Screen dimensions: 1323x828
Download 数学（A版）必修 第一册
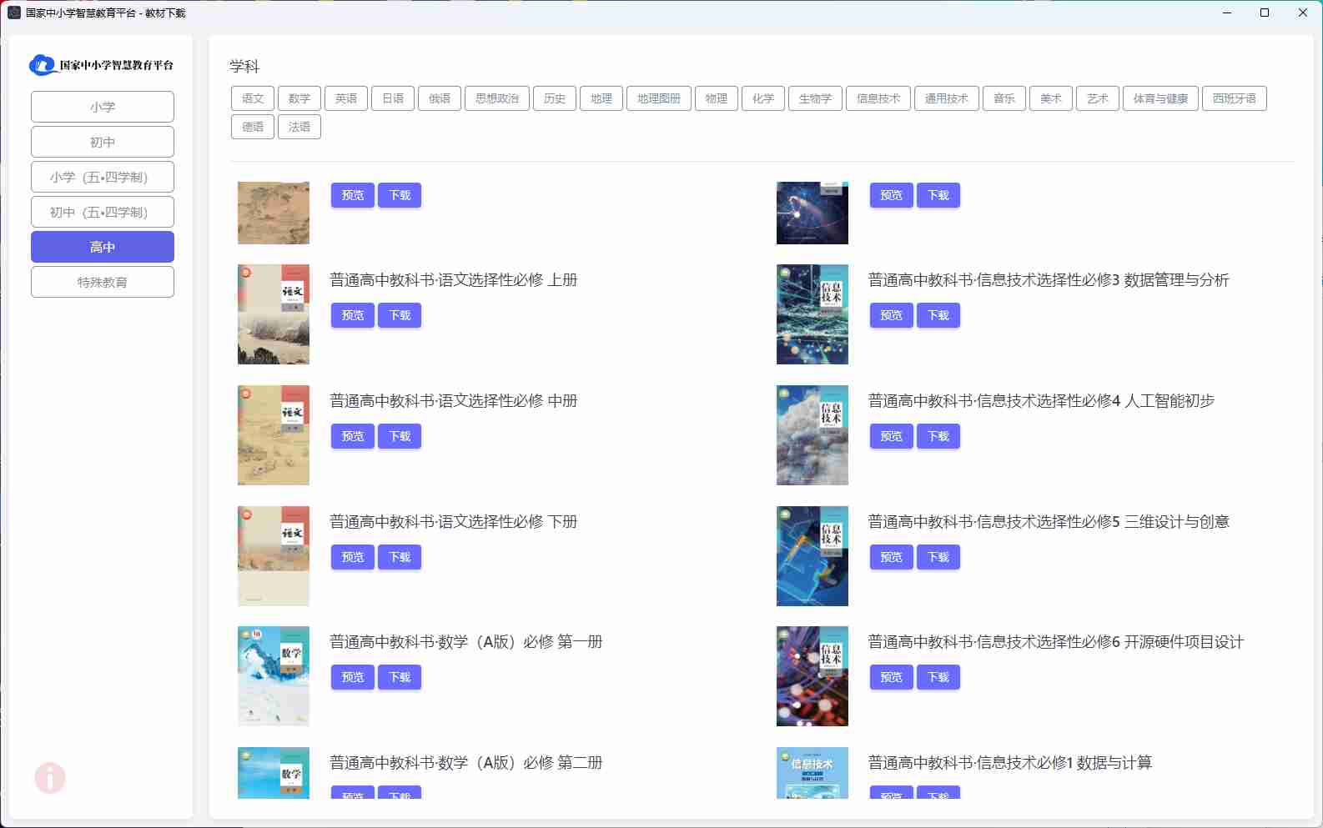(400, 677)
